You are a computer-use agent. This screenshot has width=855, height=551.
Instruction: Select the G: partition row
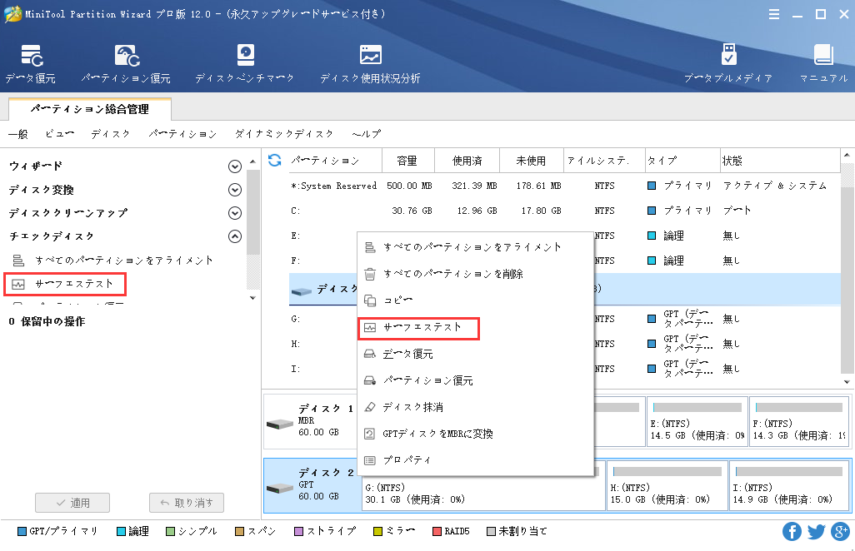click(322, 319)
